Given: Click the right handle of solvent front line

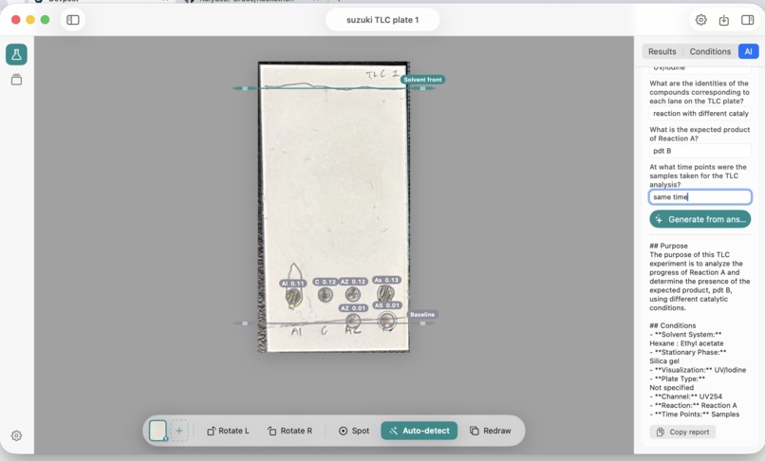Looking at the screenshot, I should coord(422,88).
